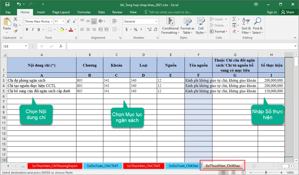Click the AutoSum sigma icon

[x=234, y=19]
